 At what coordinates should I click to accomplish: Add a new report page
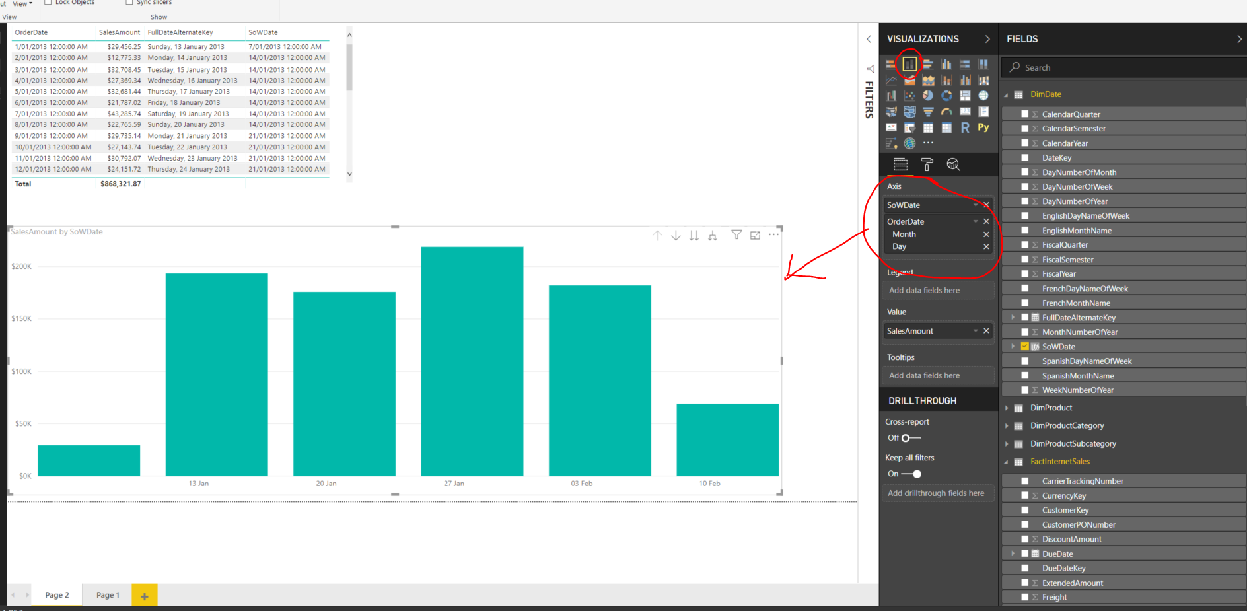[145, 596]
